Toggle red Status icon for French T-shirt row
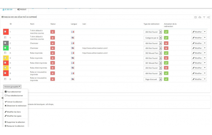Image resolution: width=212 pixels, height=135 pixels. (x=52, y=32)
